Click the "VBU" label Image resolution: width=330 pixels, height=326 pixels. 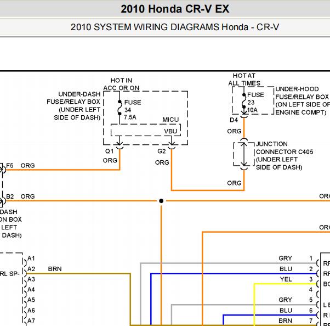click(x=170, y=131)
